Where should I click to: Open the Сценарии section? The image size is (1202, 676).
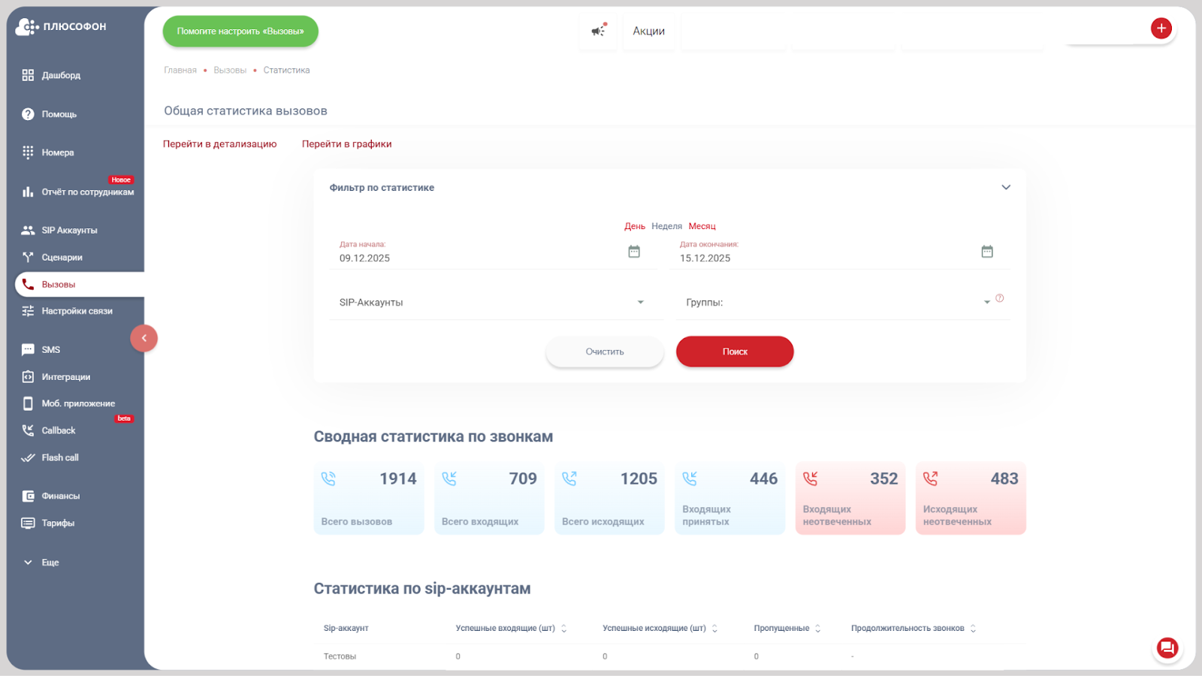click(62, 256)
